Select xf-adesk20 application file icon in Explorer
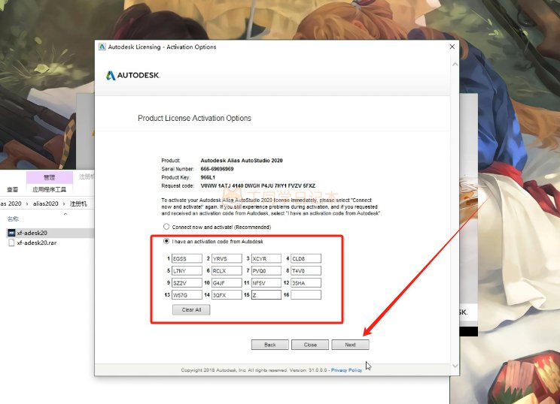The width and height of the screenshot is (560, 404). (11, 233)
